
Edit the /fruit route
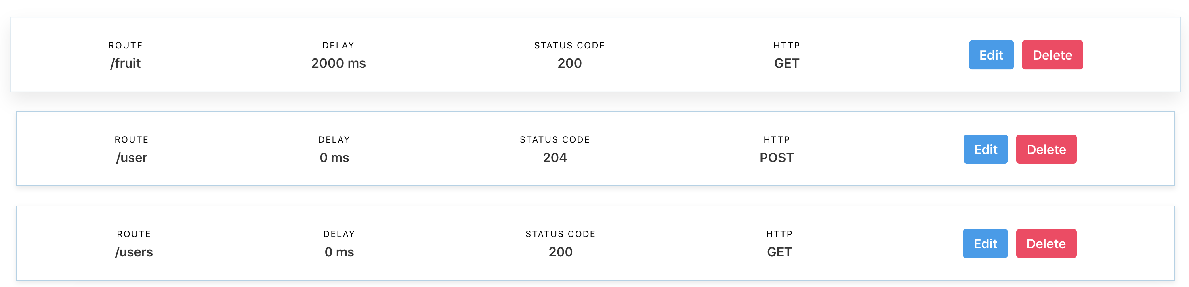(991, 55)
